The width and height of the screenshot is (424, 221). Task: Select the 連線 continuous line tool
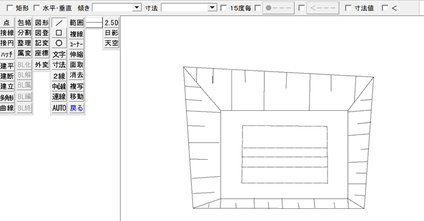coord(59,96)
